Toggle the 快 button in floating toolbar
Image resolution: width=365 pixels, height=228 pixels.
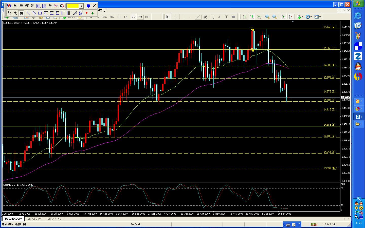click(x=21, y=13)
